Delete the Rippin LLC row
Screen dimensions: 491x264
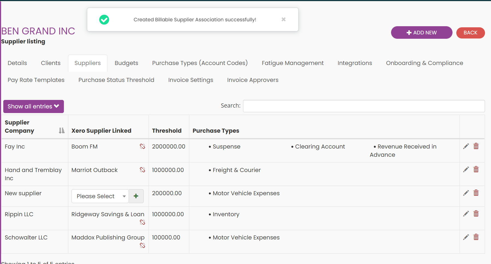pos(476,213)
